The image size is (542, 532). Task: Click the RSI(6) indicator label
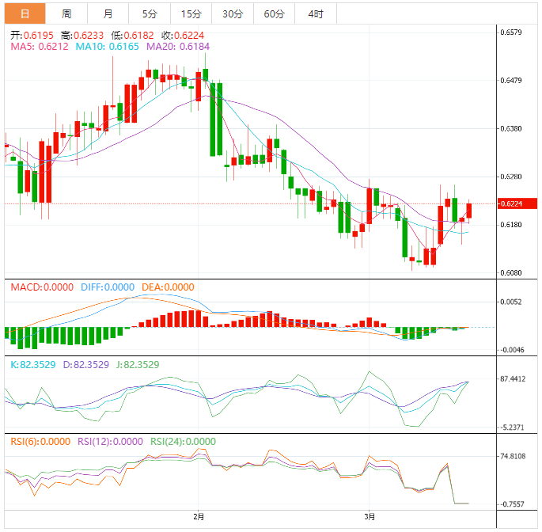point(40,442)
